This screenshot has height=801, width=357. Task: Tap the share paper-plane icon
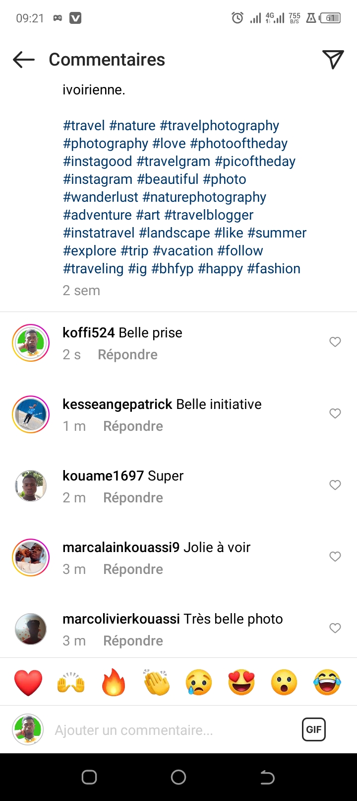point(333,60)
